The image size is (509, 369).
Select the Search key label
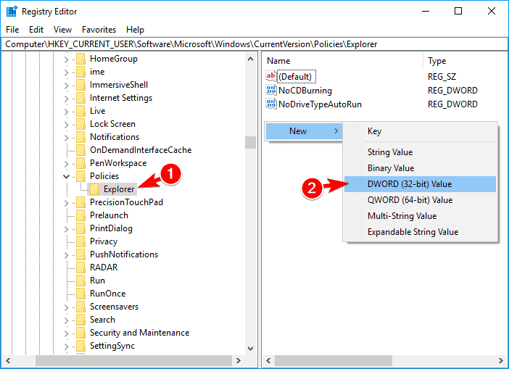pyautogui.click(x=102, y=320)
